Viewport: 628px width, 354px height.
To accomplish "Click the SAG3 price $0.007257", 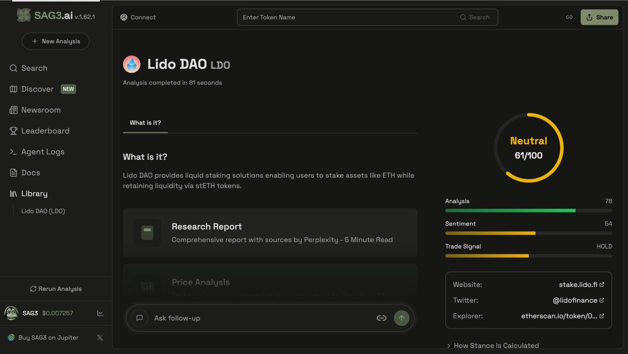I will (58, 313).
